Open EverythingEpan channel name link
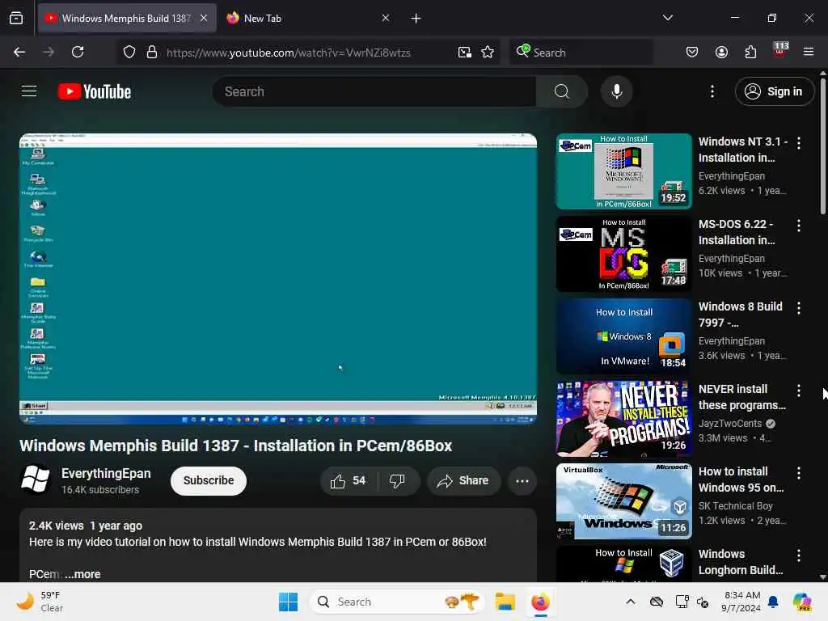 pyautogui.click(x=106, y=473)
